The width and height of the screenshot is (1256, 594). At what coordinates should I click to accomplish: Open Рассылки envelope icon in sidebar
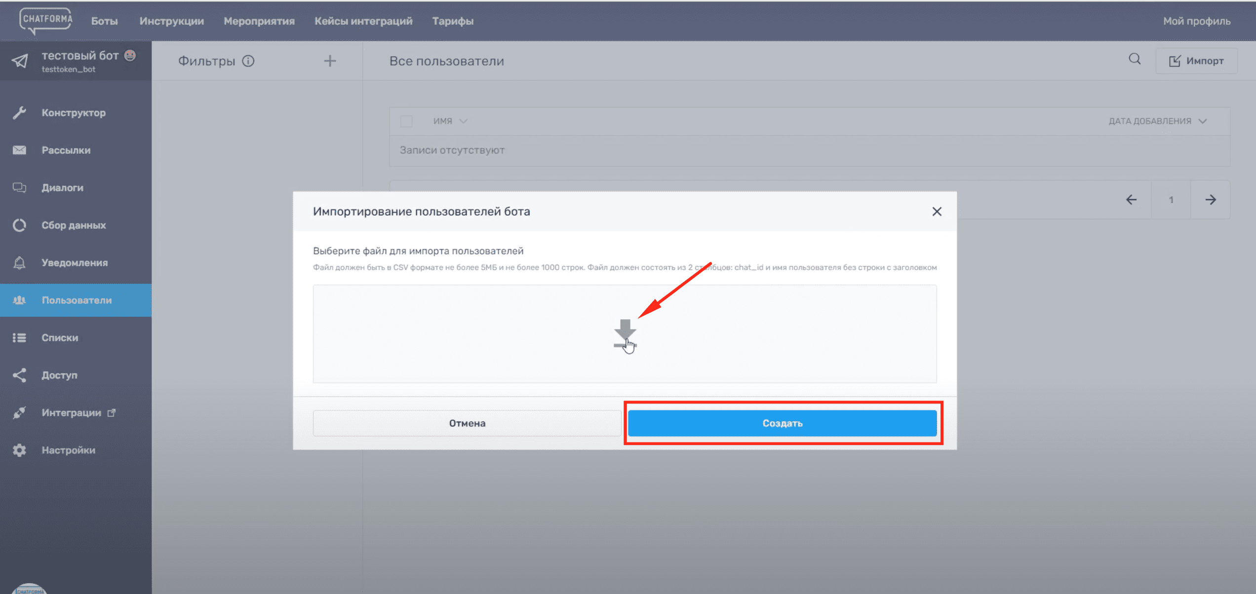20,150
